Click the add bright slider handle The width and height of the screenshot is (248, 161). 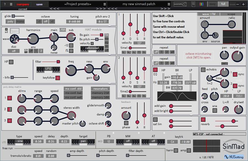pos(171,111)
